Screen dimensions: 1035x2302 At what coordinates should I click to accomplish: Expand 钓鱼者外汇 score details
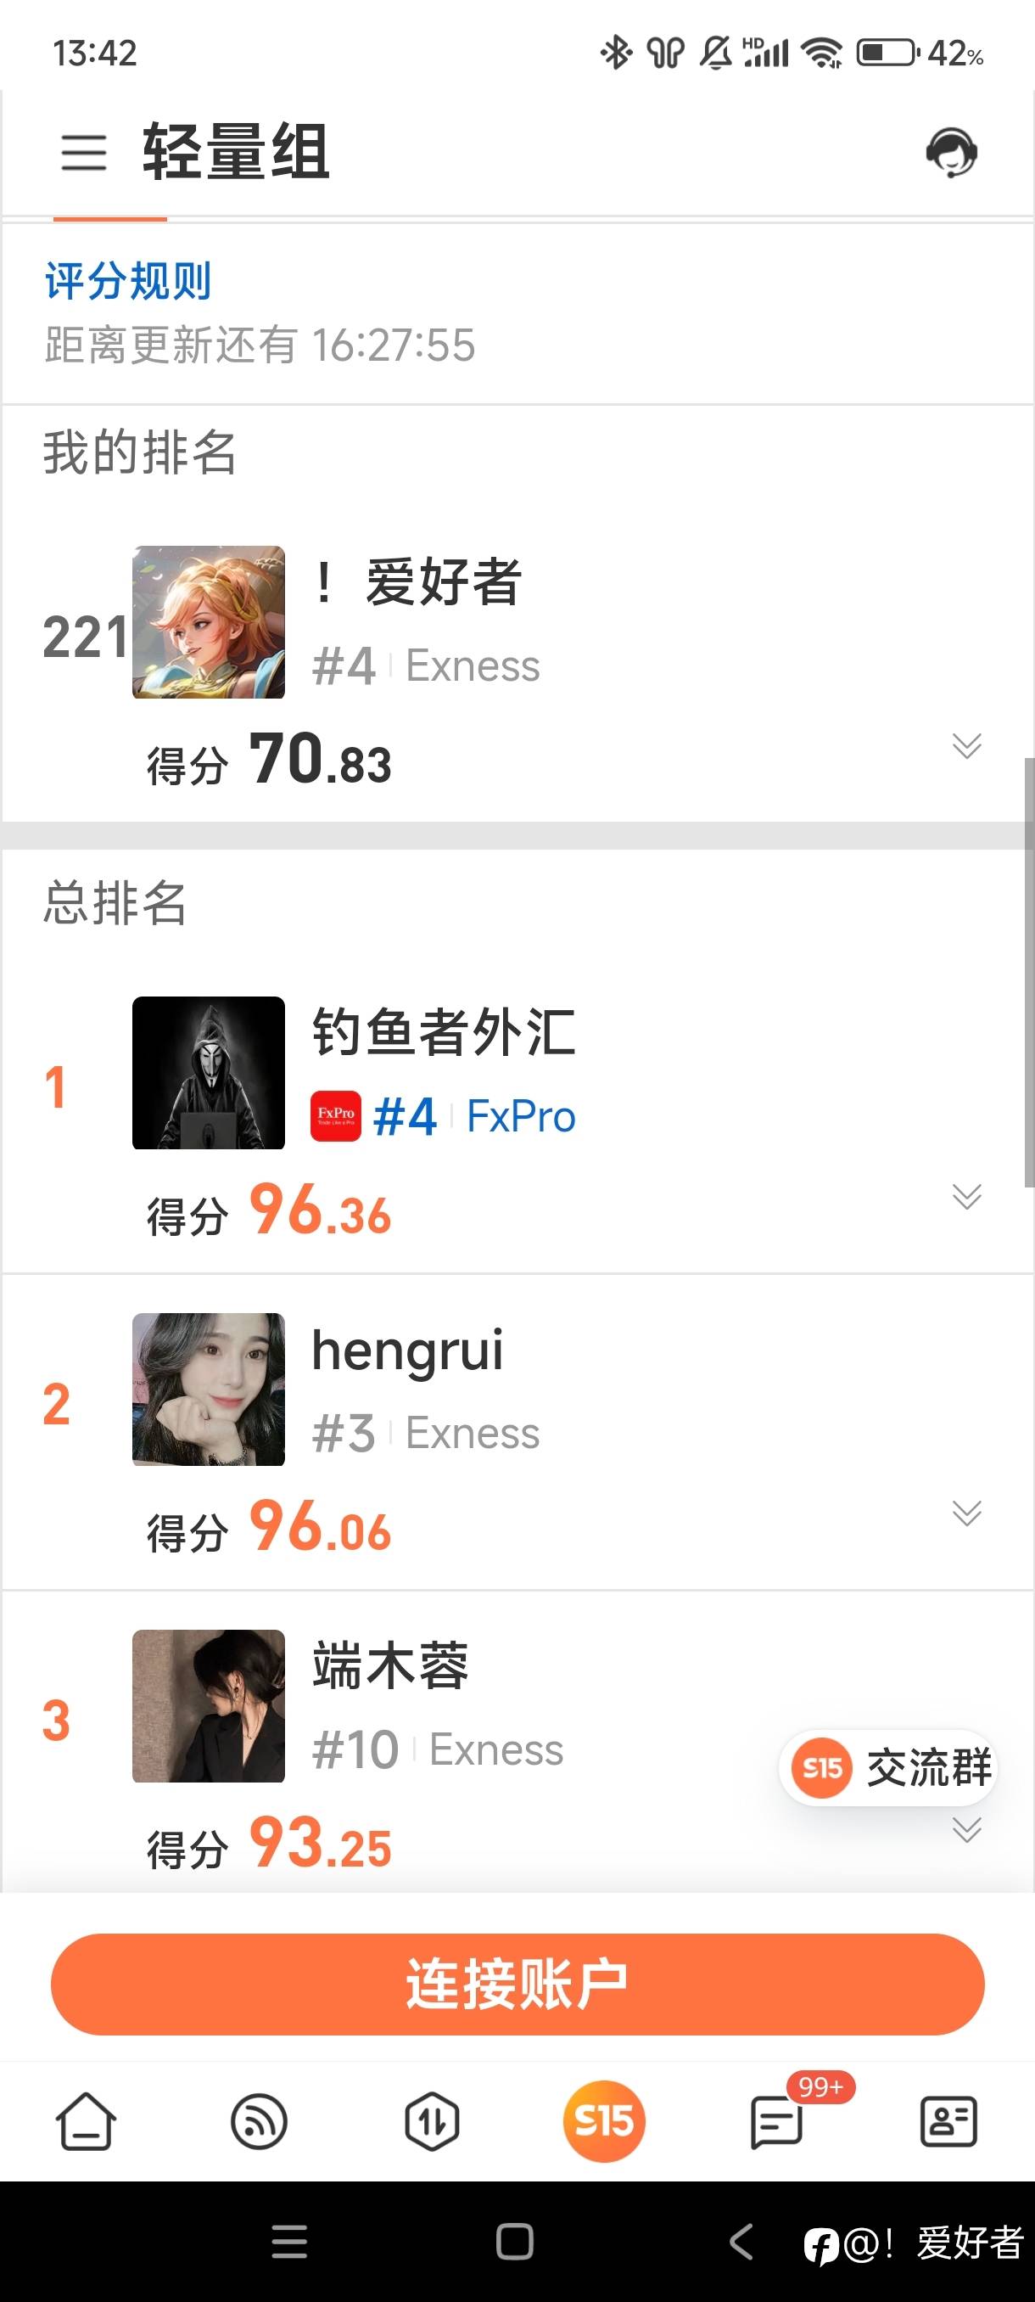(966, 1196)
